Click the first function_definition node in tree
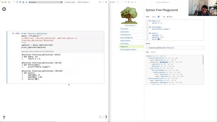 [156, 58]
